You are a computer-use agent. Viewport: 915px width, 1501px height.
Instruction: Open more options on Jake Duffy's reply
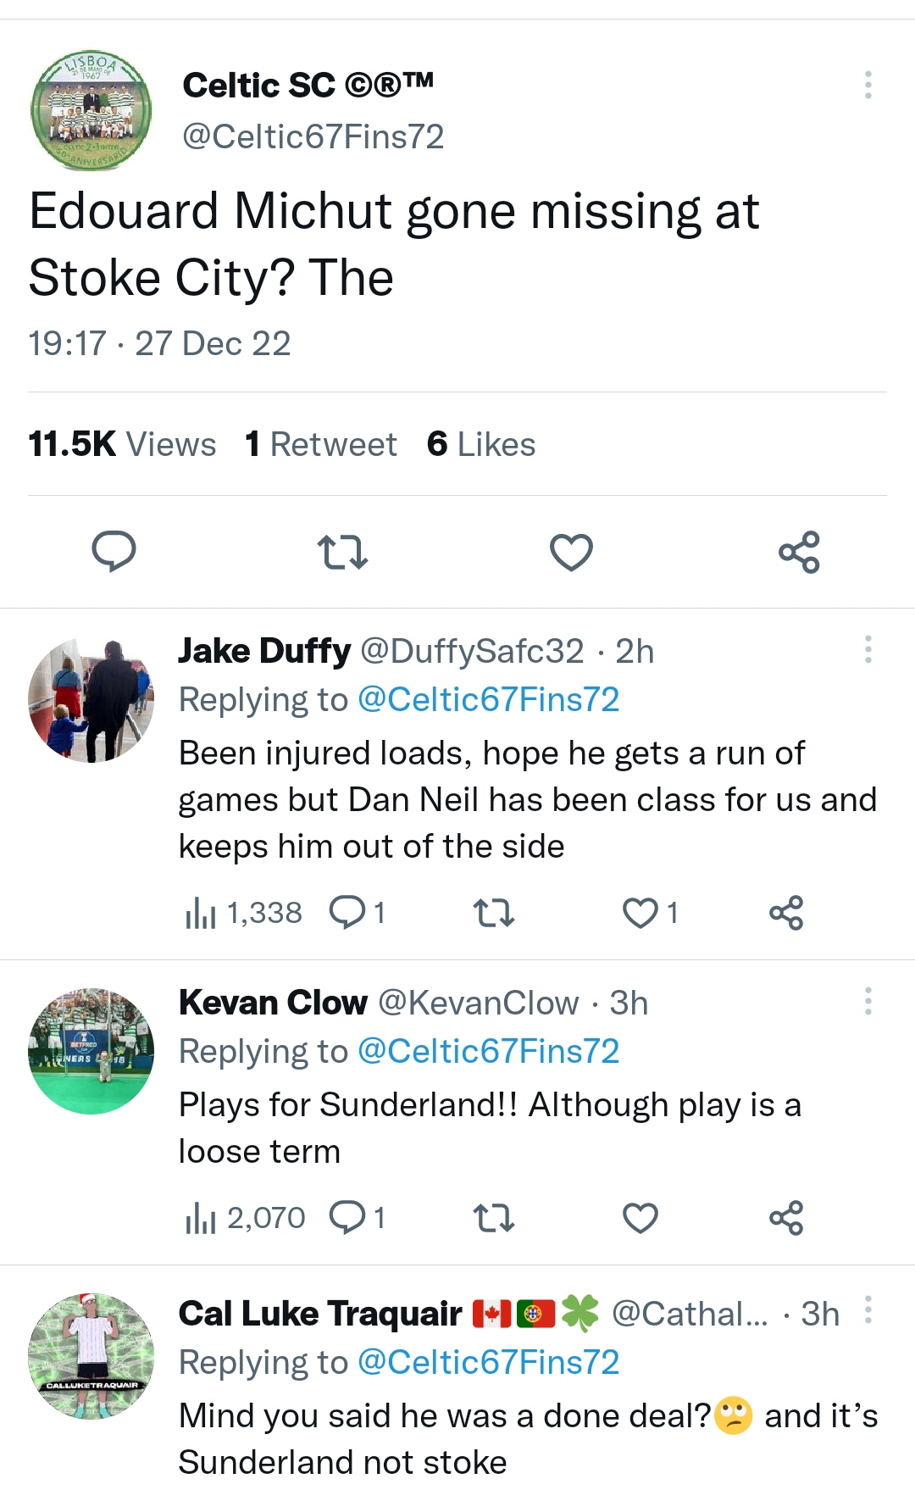pyautogui.click(x=868, y=649)
